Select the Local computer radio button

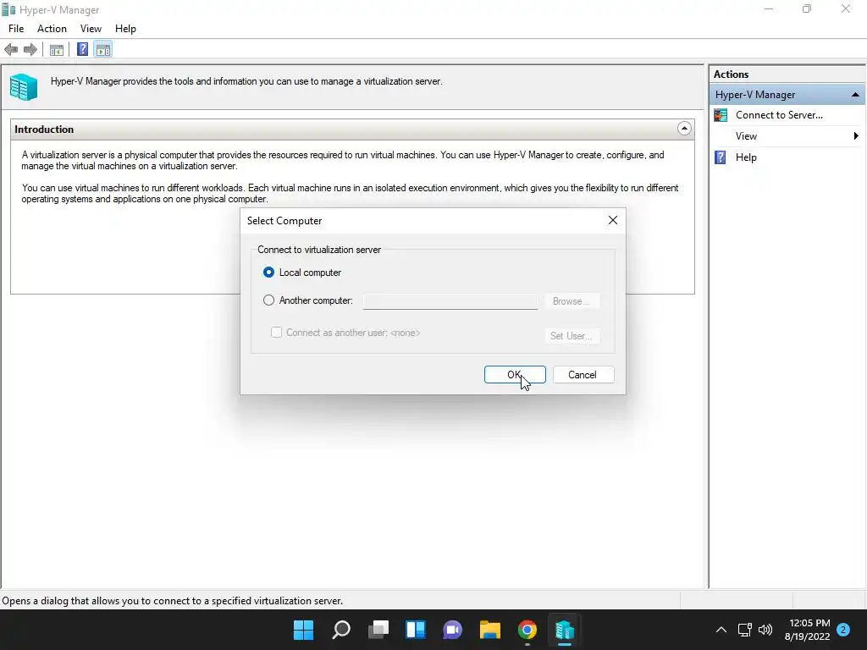coord(268,272)
